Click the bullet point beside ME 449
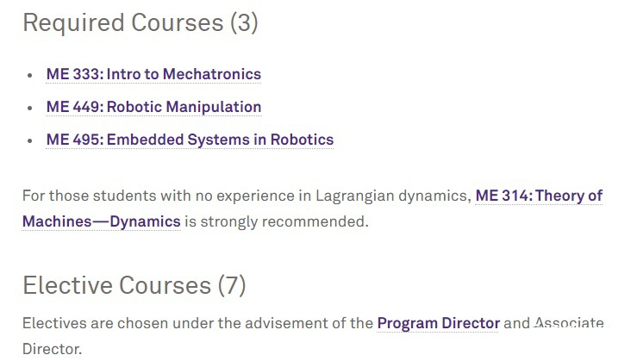The height and width of the screenshot is (361, 637). (x=29, y=108)
